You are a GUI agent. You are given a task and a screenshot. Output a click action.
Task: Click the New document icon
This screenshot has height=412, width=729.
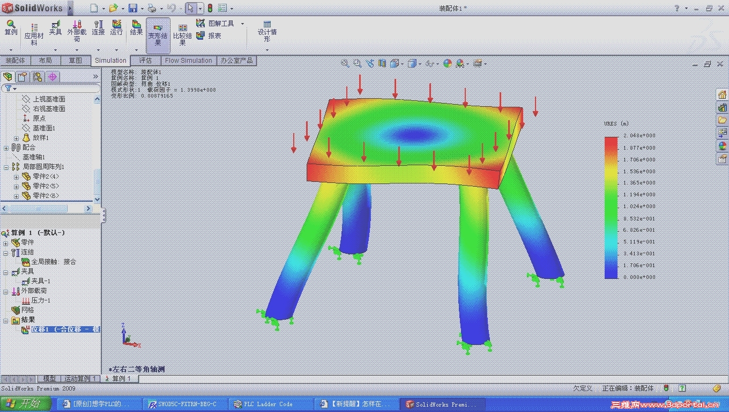click(94, 8)
